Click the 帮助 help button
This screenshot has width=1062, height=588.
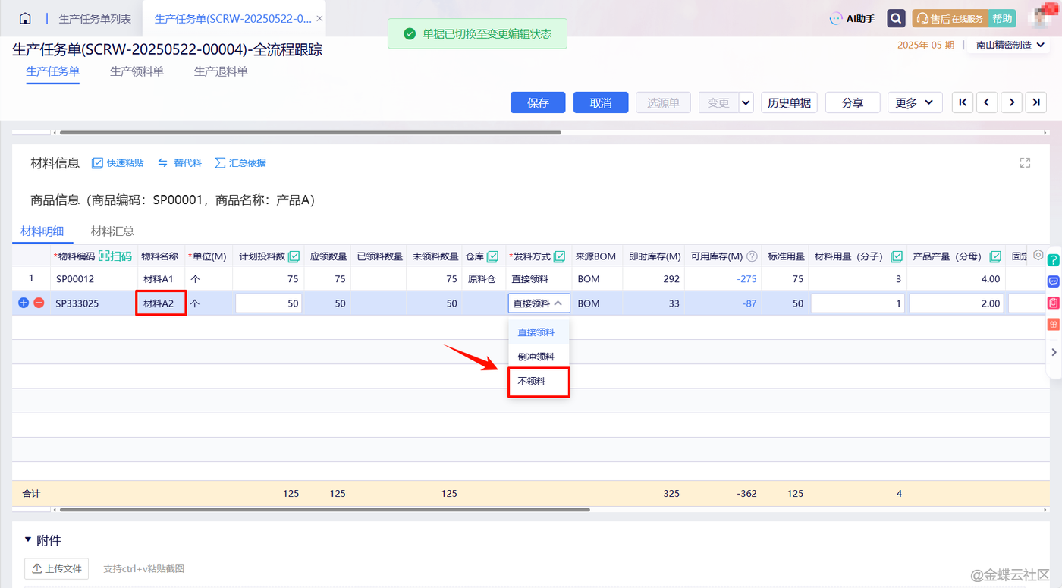pyautogui.click(x=1002, y=18)
